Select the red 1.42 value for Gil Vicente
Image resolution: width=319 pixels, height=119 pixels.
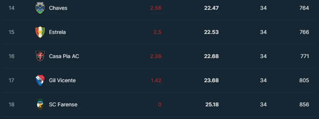tap(156, 81)
